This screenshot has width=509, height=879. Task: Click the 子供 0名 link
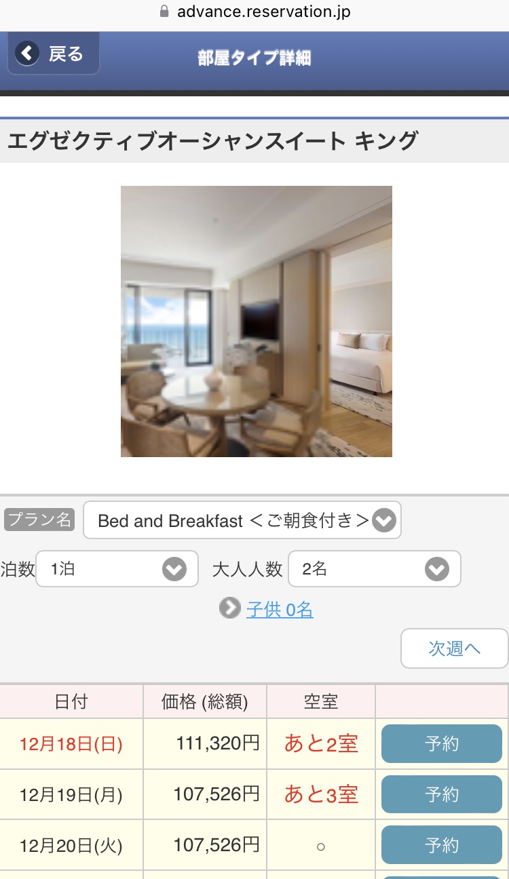(x=280, y=610)
